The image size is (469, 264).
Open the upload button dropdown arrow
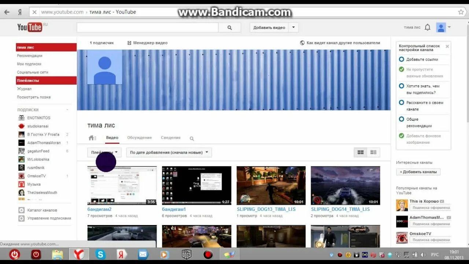[x=293, y=27]
